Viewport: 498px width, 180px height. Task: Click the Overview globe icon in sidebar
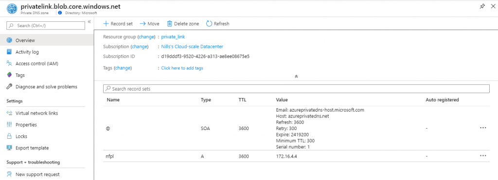[x=9, y=40]
